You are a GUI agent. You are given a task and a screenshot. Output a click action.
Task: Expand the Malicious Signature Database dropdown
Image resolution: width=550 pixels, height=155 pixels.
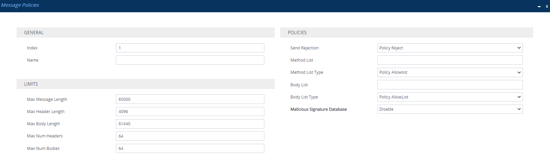click(x=450, y=109)
